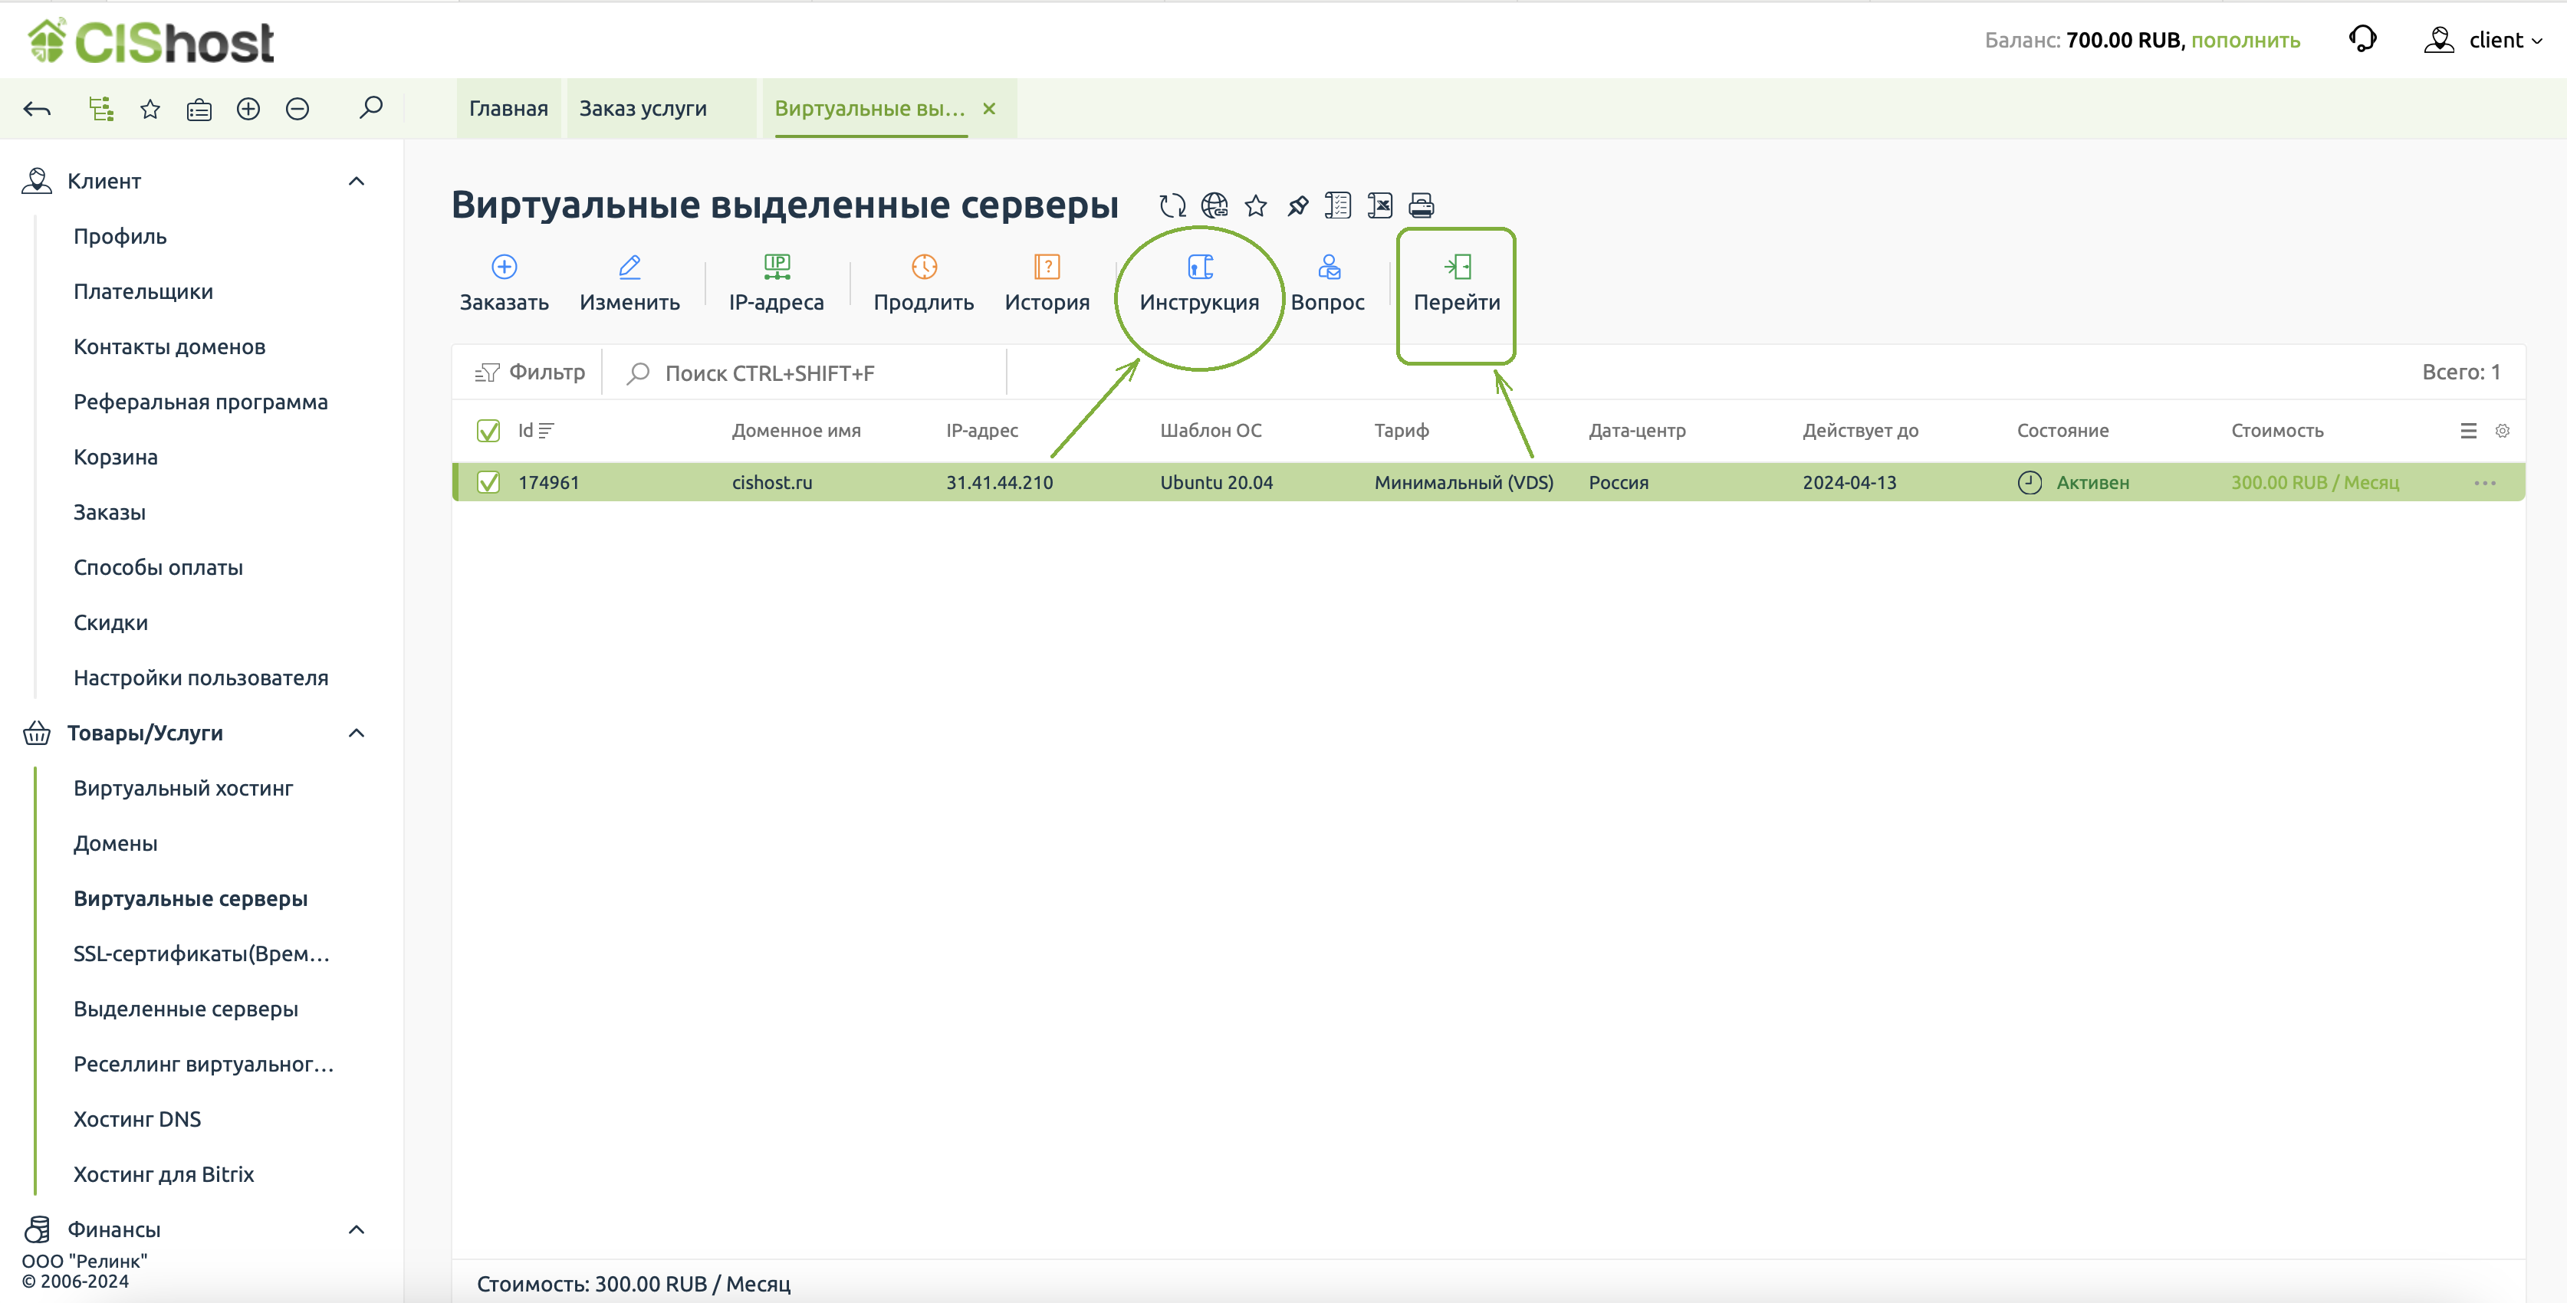Open the Инструкция toolbar item

(1199, 282)
